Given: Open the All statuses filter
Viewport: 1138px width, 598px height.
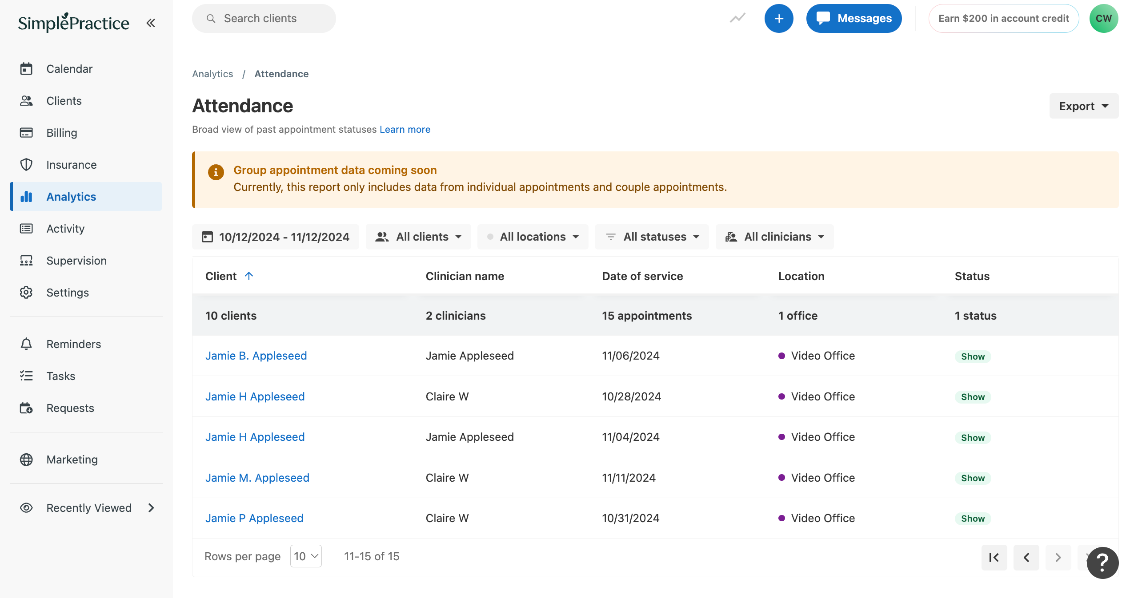Looking at the screenshot, I should [652, 237].
